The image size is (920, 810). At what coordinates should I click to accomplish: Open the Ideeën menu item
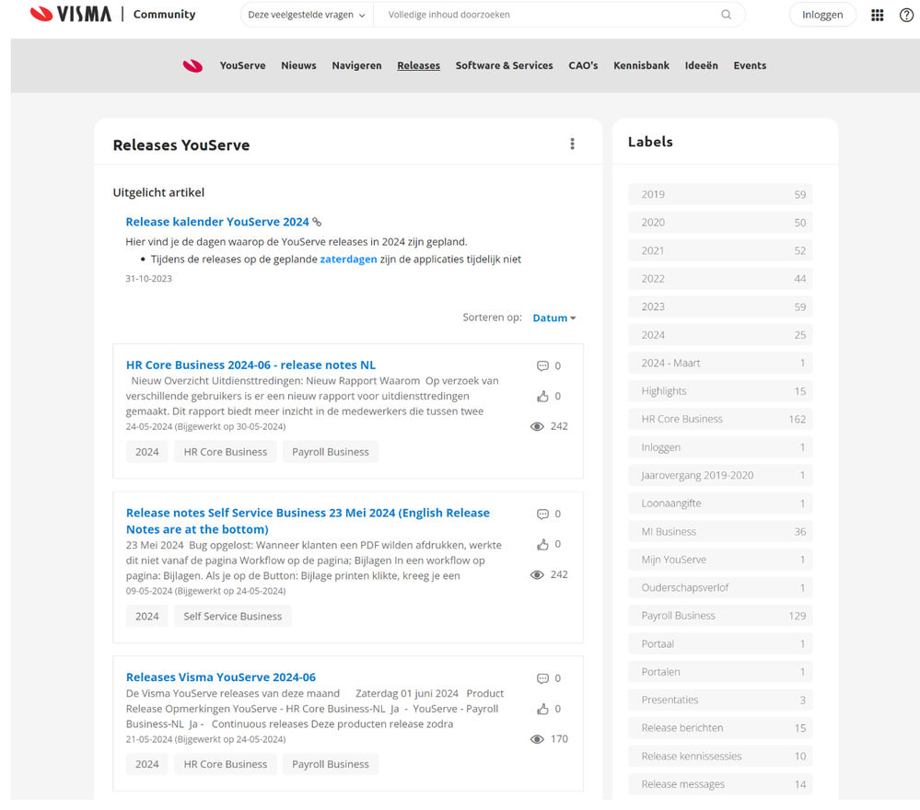701,65
